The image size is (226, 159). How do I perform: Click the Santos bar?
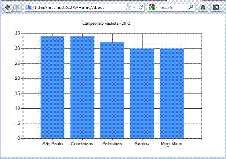[142, 93]
